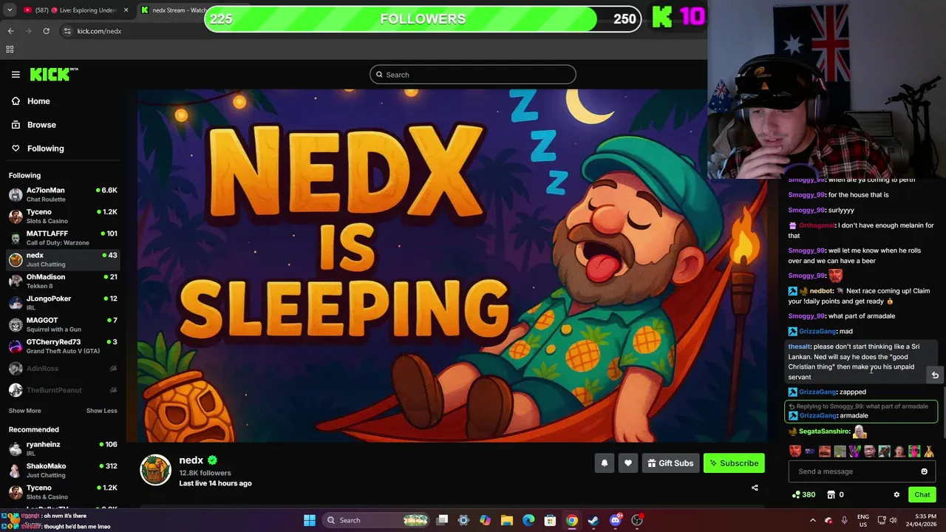Select the pink face green background emote
This screenshot has height=532, width=946.
click(914, 451)
